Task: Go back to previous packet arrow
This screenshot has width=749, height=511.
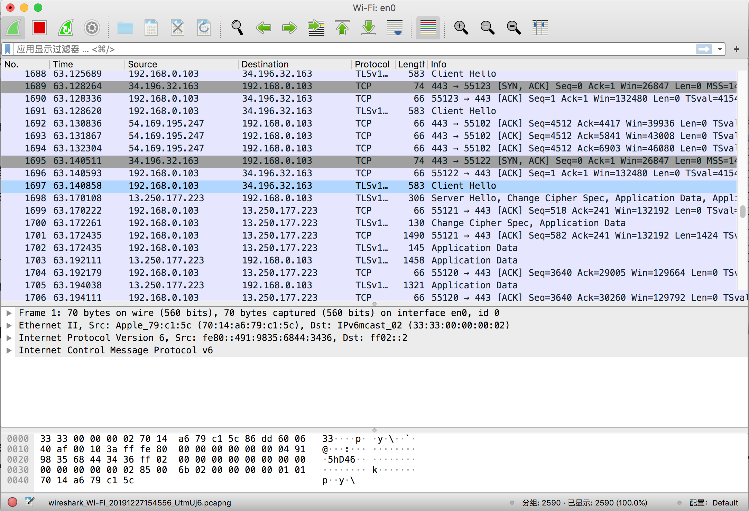Action: 263,28
